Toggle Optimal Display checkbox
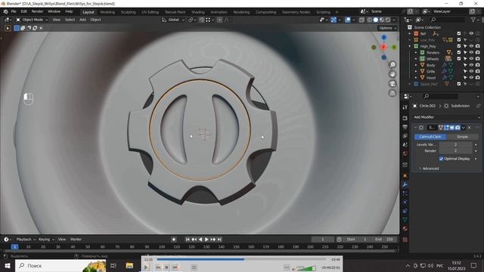This screenshot has height=272, width=484. point(441,159)
